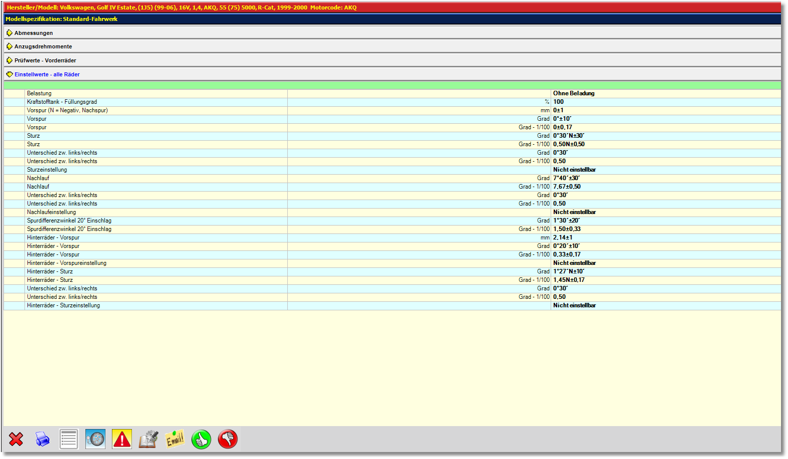Click the value 7°40´±30´

[x=567, y=178]
